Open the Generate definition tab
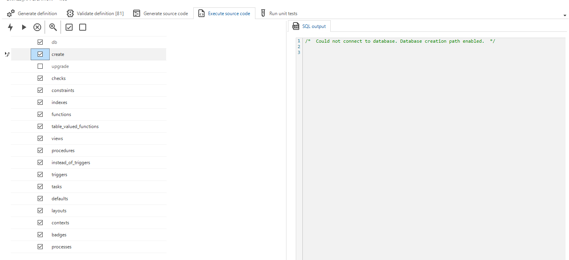 (32, 13)
